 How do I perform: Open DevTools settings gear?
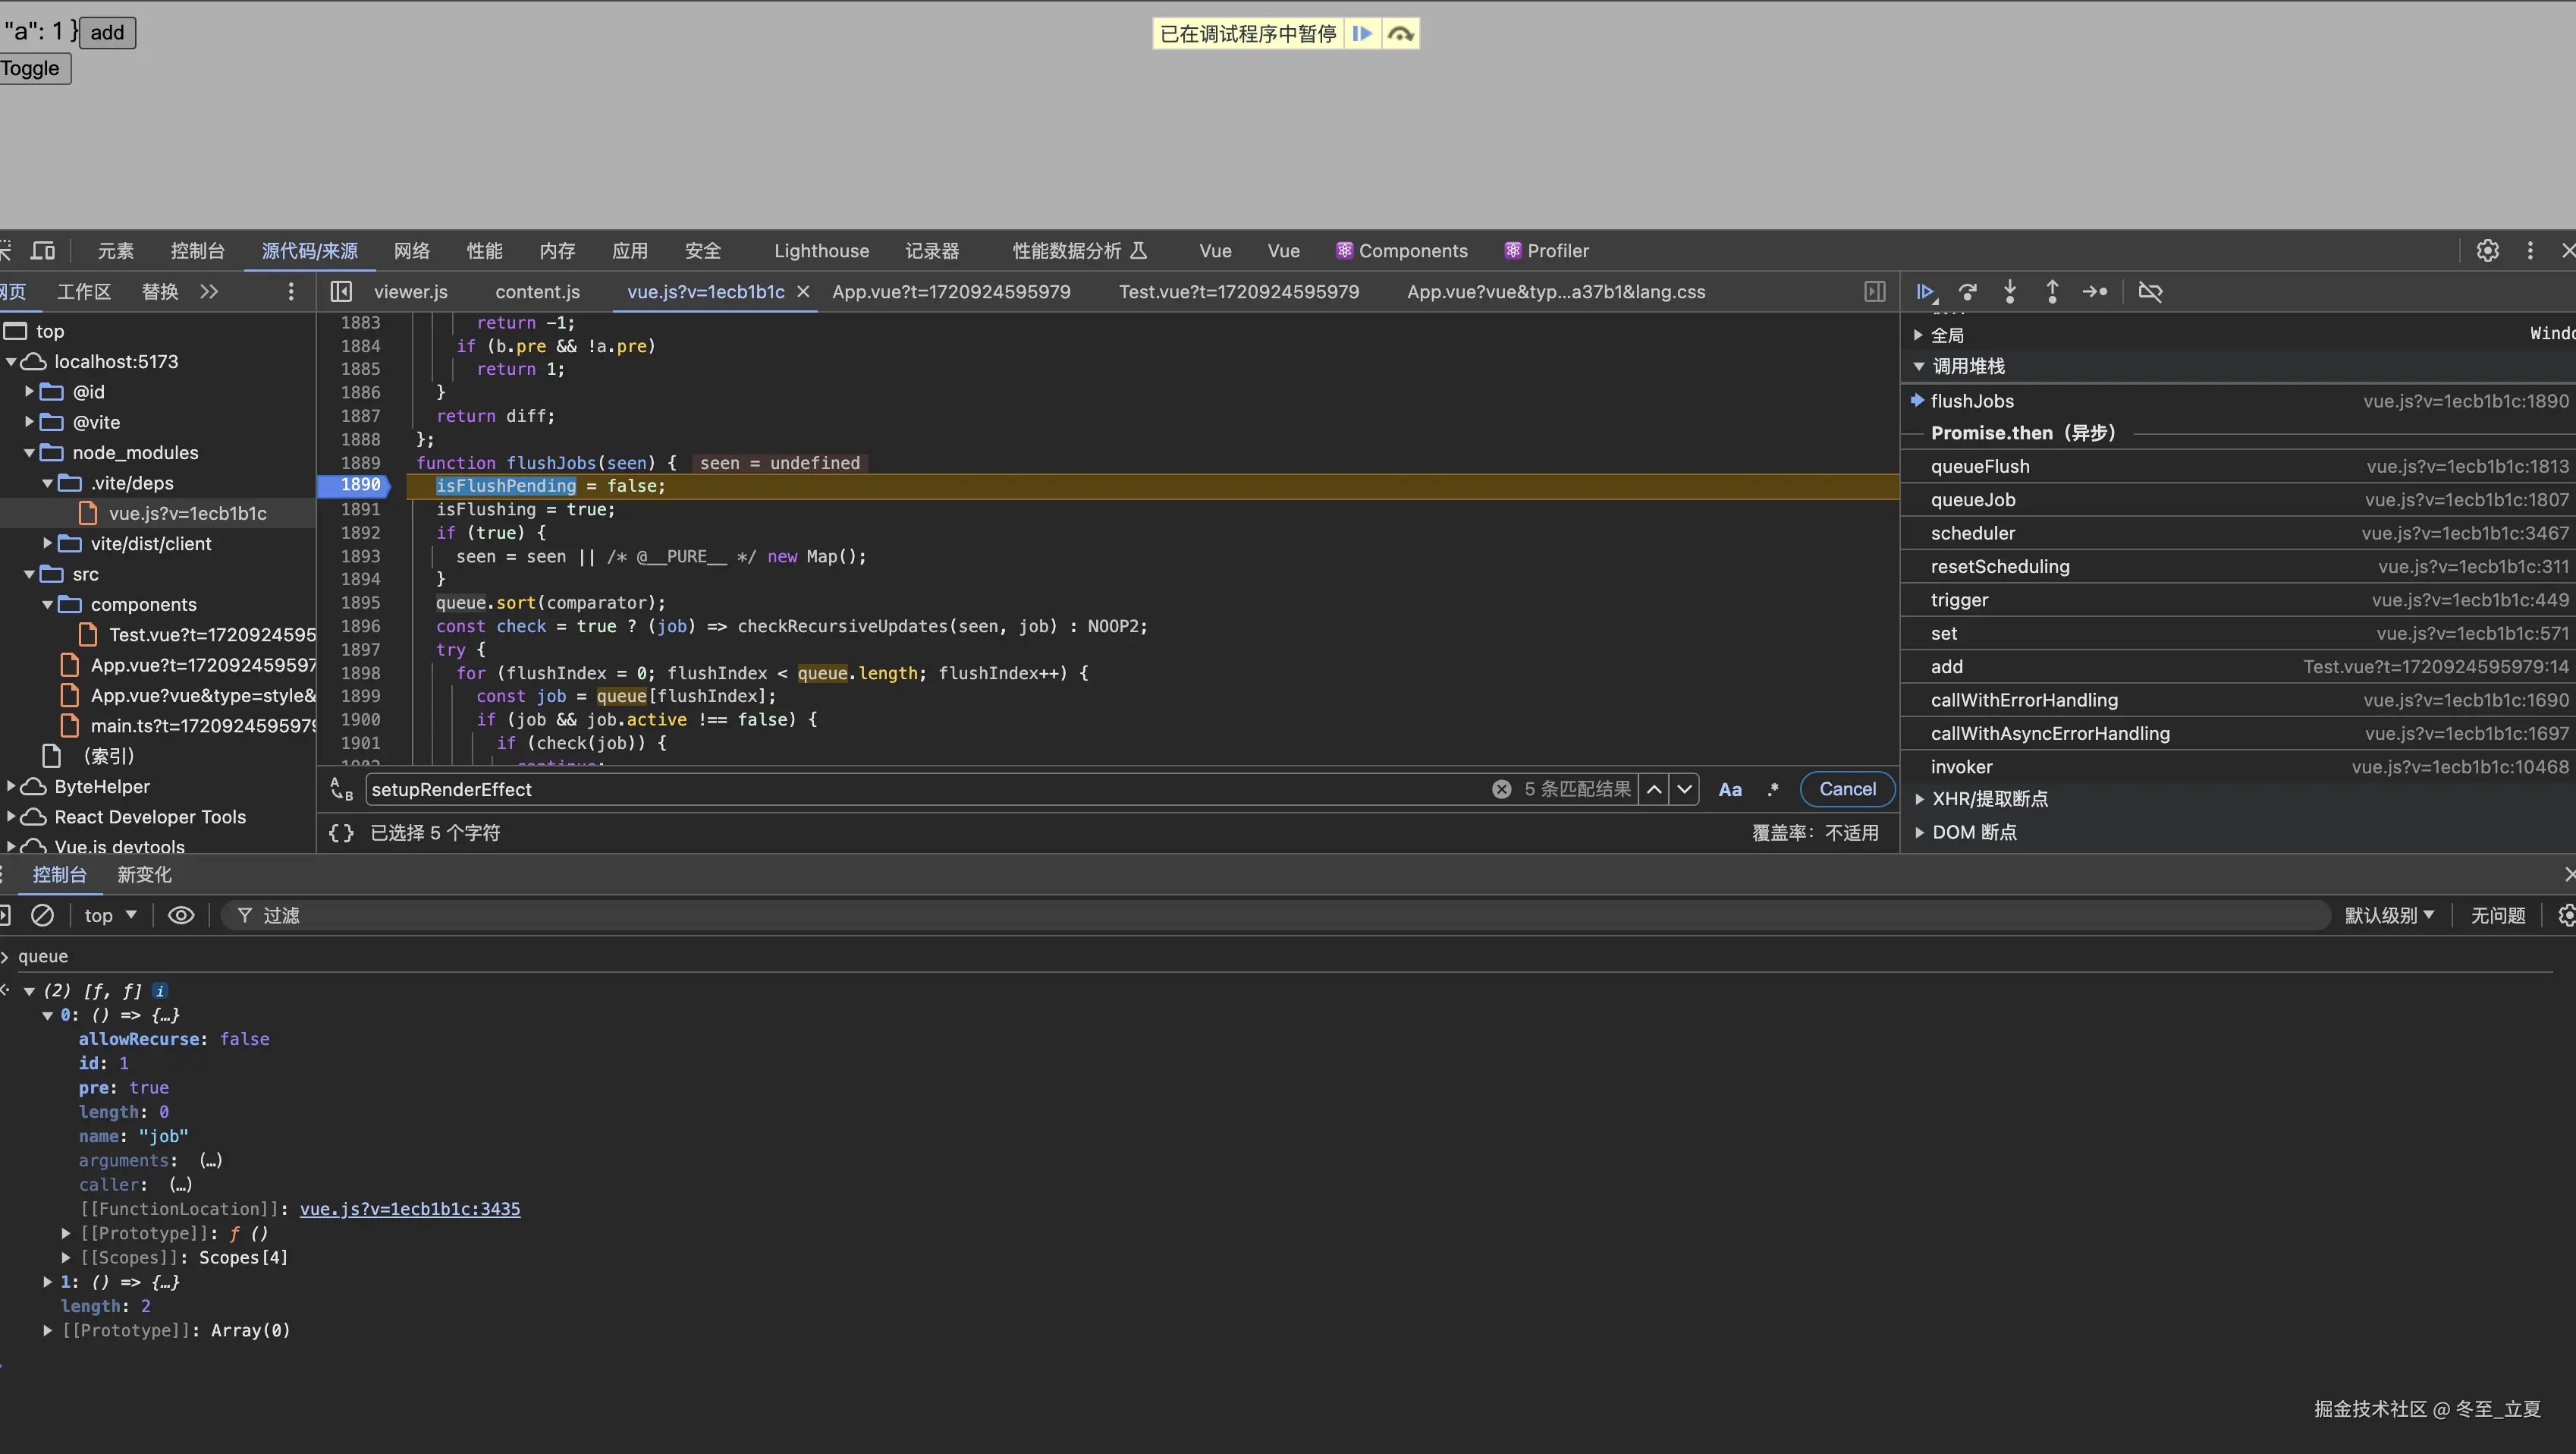pos(2487,251)
